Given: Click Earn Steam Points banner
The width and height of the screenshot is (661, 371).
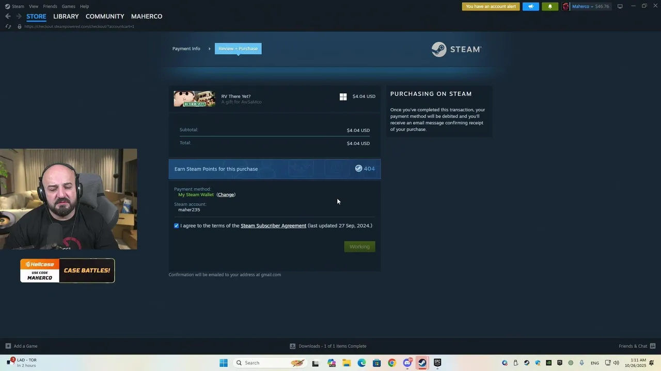Looking at the screenshot, I should [275, 169].
